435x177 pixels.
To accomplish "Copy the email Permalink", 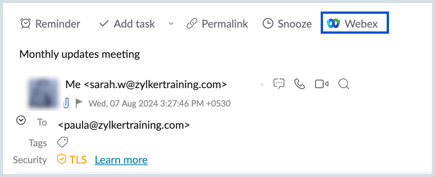I will pyautogui.click(x=217, y=24).
